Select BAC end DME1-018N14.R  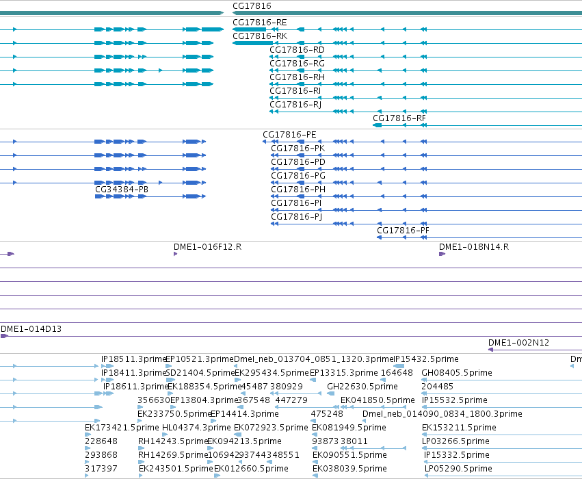point(474,247)
